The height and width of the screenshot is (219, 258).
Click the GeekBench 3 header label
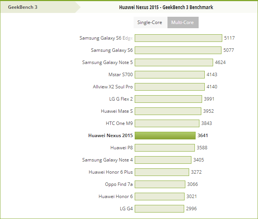coord(23,7)
